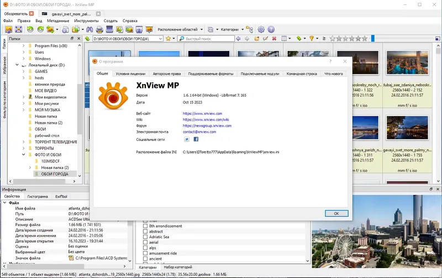This screenshot has height=278, width=442.
Task: Click the help question mark toolbar icon
Action: point(271,29)
